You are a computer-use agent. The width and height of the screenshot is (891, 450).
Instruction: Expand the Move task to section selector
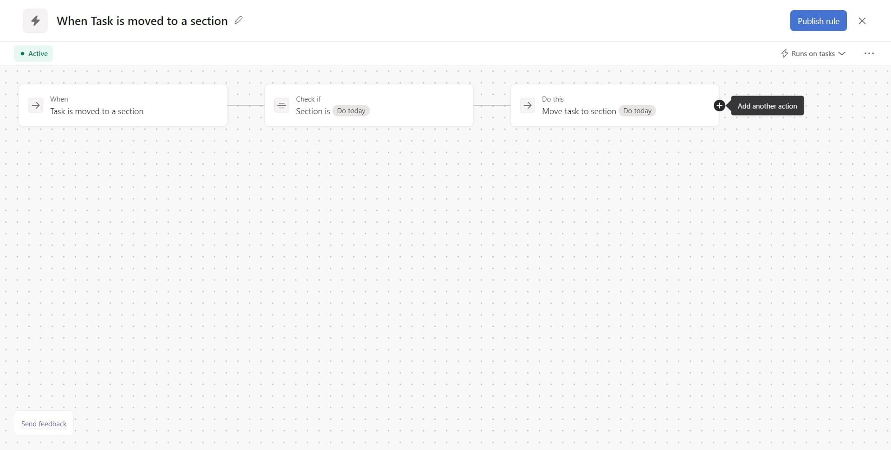(x=578, y=111)
